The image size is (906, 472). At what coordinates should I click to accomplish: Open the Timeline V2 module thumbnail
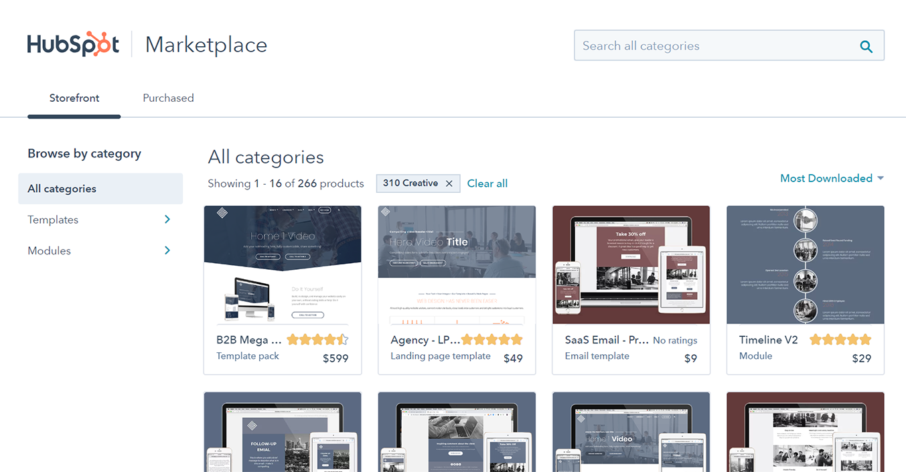(x=806, y=265)
